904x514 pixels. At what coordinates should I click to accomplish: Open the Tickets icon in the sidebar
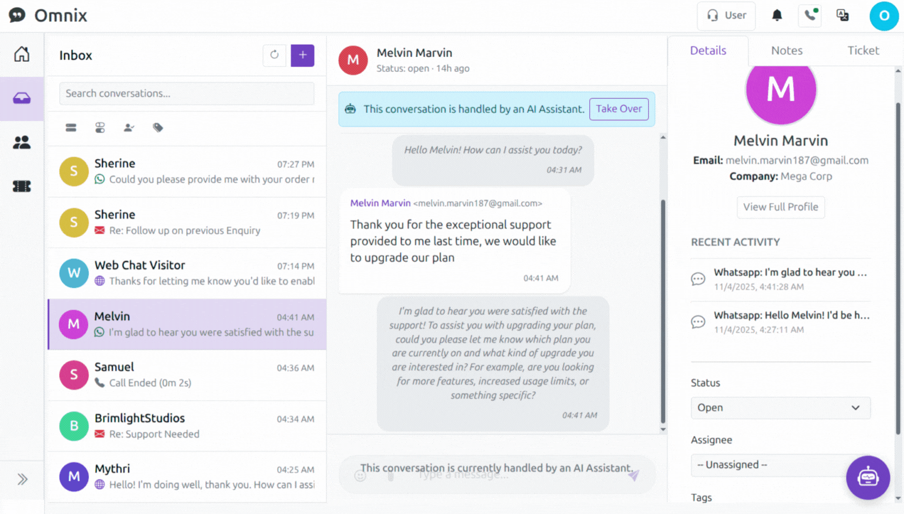(21, 186)
